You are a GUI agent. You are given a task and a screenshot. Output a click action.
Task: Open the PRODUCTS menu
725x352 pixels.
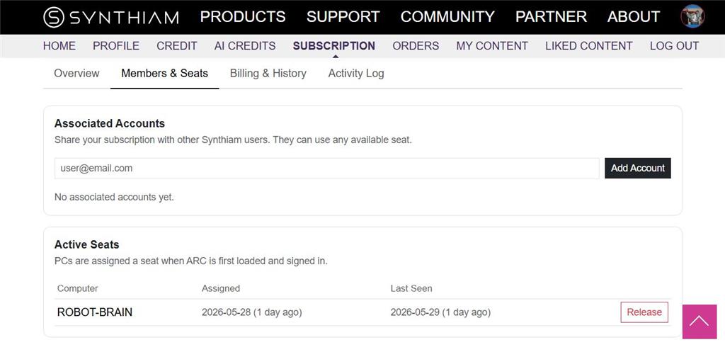pyautogui.click(x=243, y=17)
